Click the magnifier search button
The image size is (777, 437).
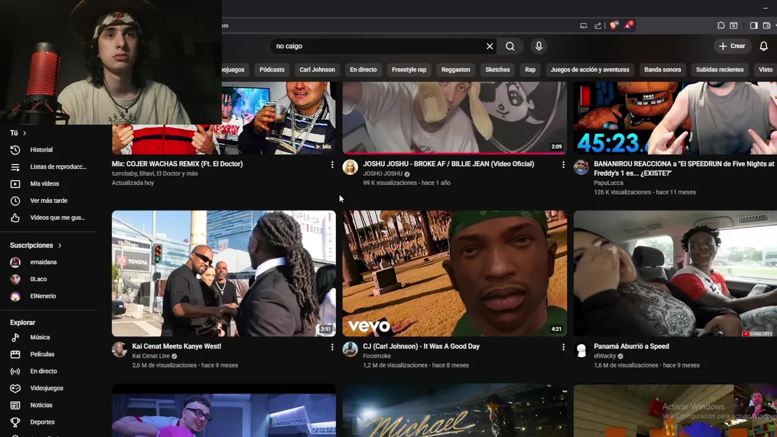[511, 46]
